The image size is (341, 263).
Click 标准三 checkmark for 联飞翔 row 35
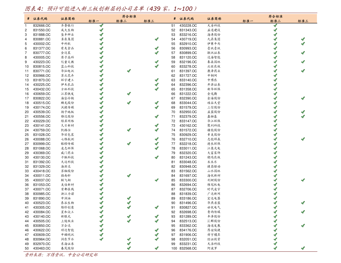click(x=157, y=180)
